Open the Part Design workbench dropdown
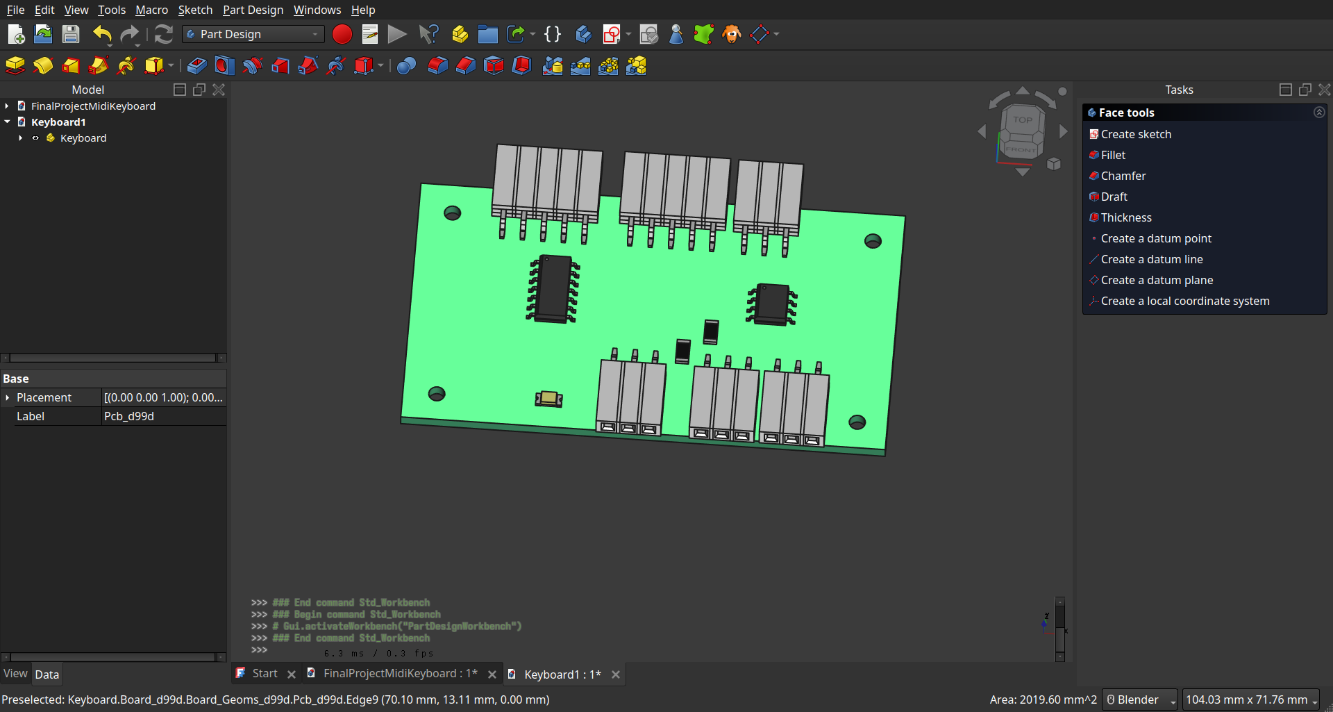The width and height of the screenshot is (1333, 712). [x=253, y=34]
